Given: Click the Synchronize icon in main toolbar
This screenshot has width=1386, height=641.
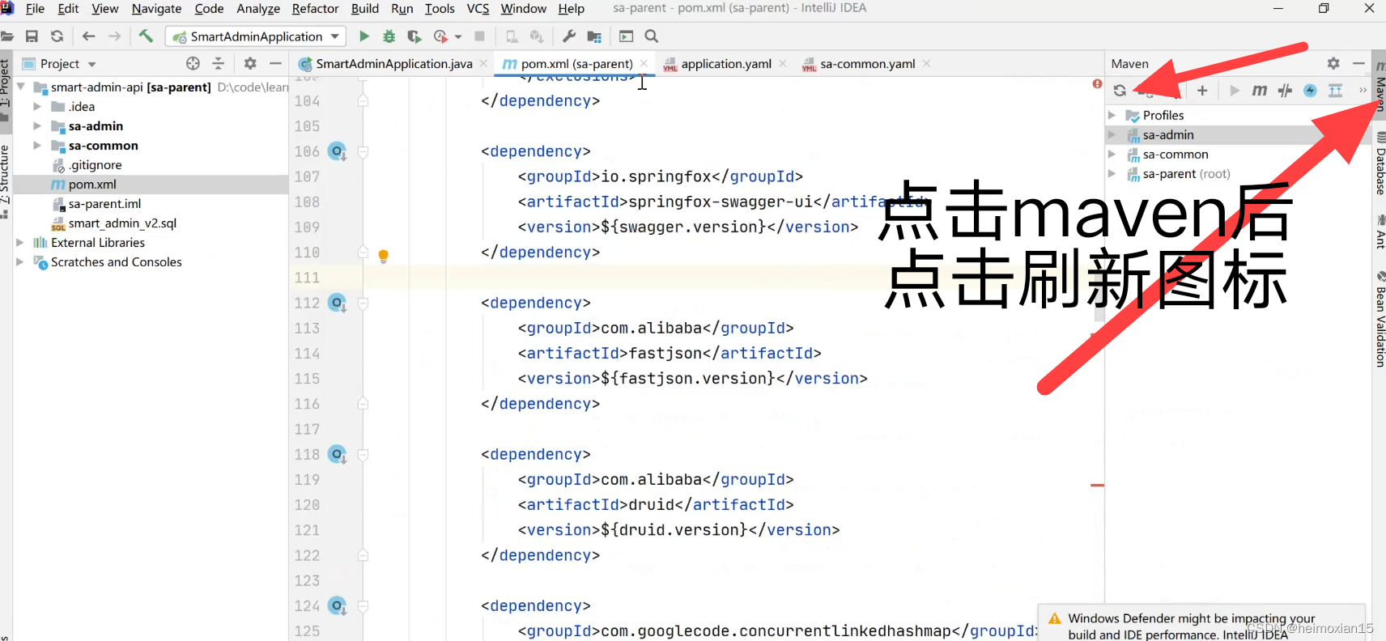Looking at the screenshot, I should (57, 36).
